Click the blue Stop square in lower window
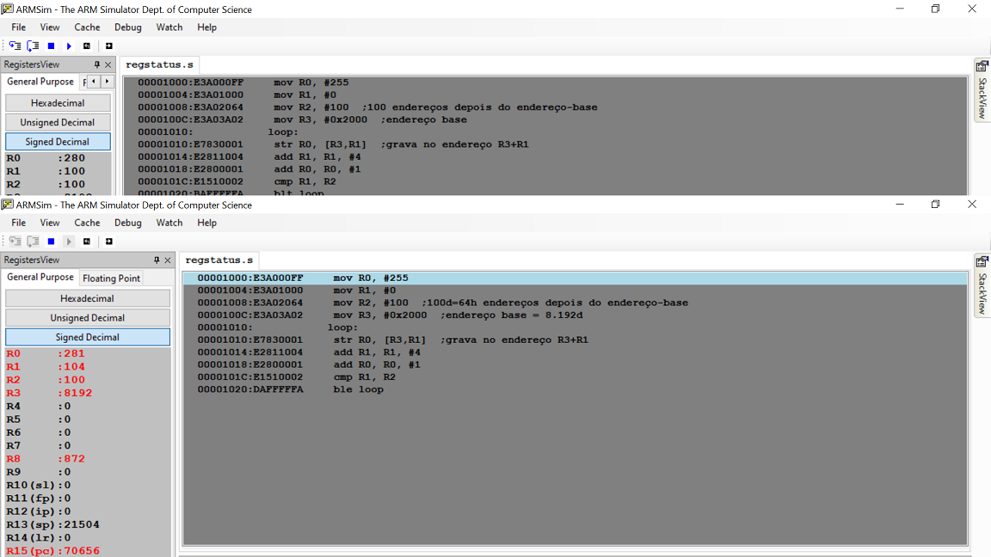The width and height of the screenshot is (991, 557). click(51, 242)
